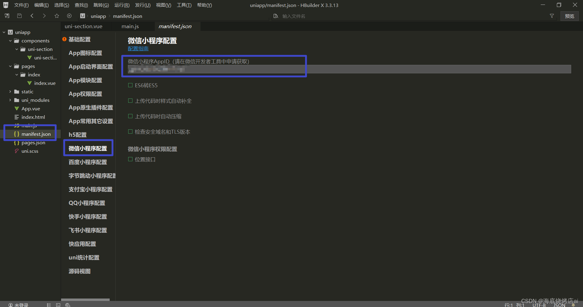Screen dimensions: 583x307
Task: Click the braces icon beside manifest.json
Action: click(17, 134)
